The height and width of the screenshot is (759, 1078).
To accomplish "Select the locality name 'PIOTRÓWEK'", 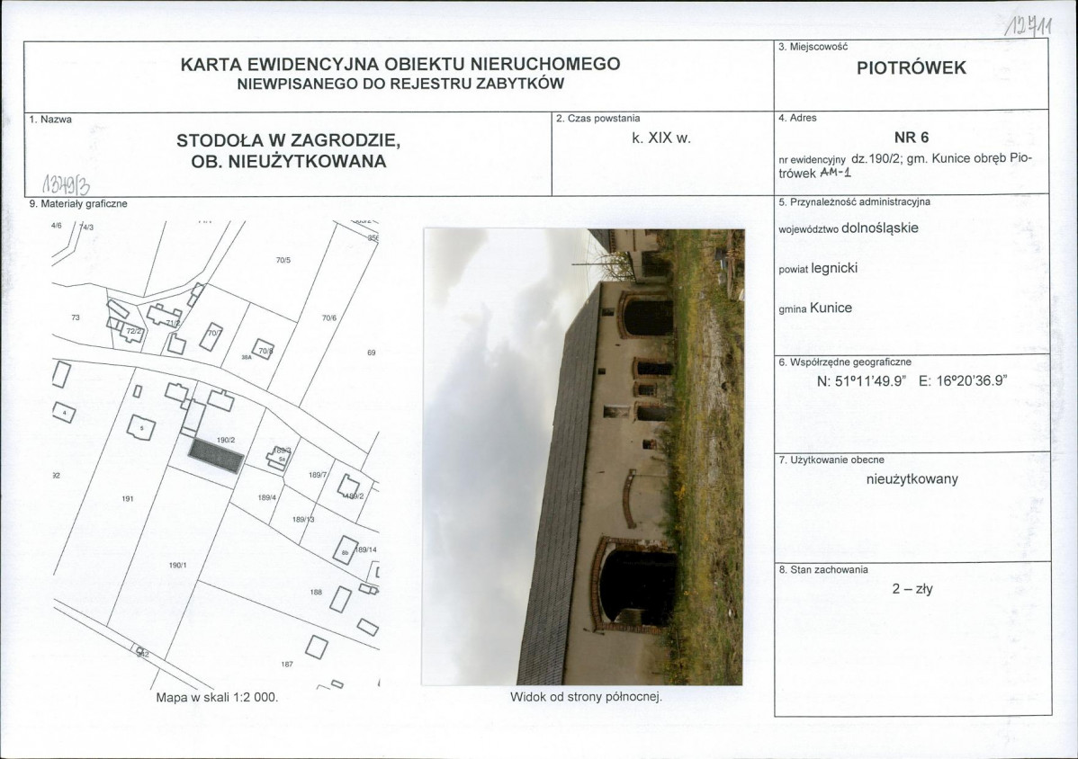I will click(912, 67).
